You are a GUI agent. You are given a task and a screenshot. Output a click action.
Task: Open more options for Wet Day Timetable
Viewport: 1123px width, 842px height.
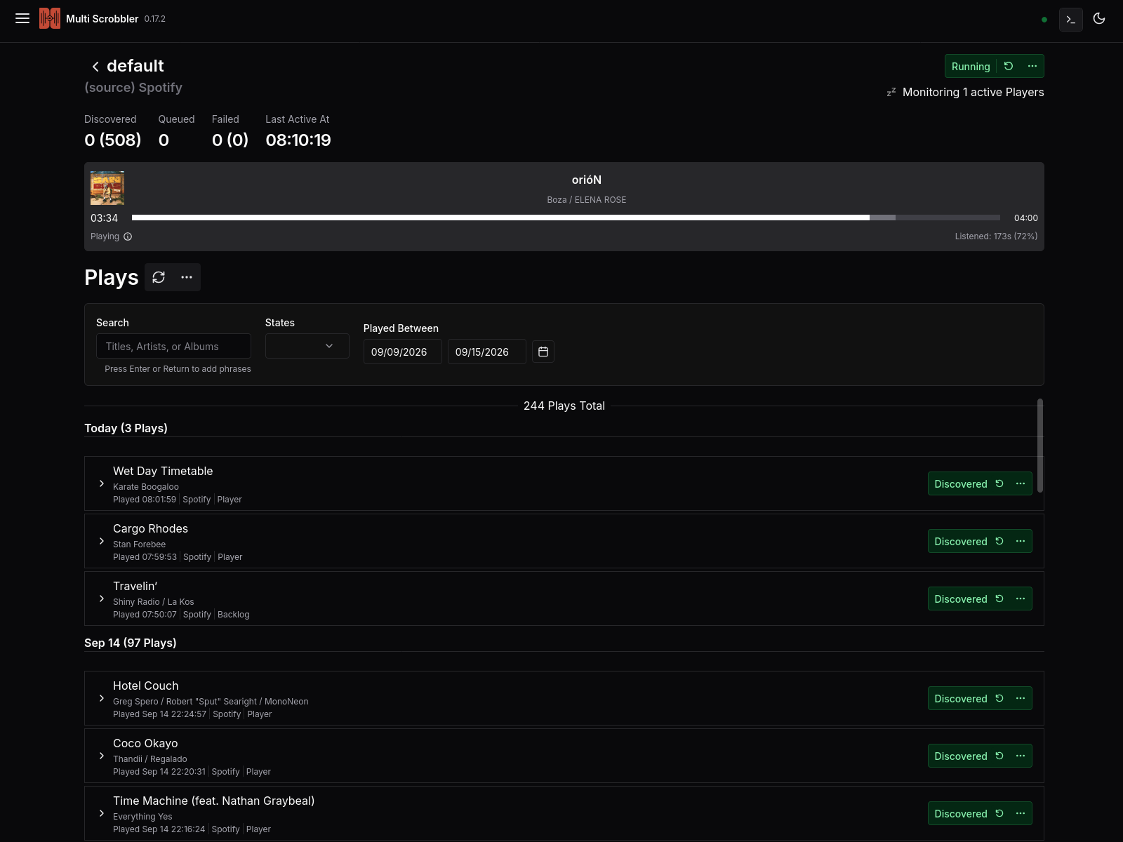coord(1021,483)
